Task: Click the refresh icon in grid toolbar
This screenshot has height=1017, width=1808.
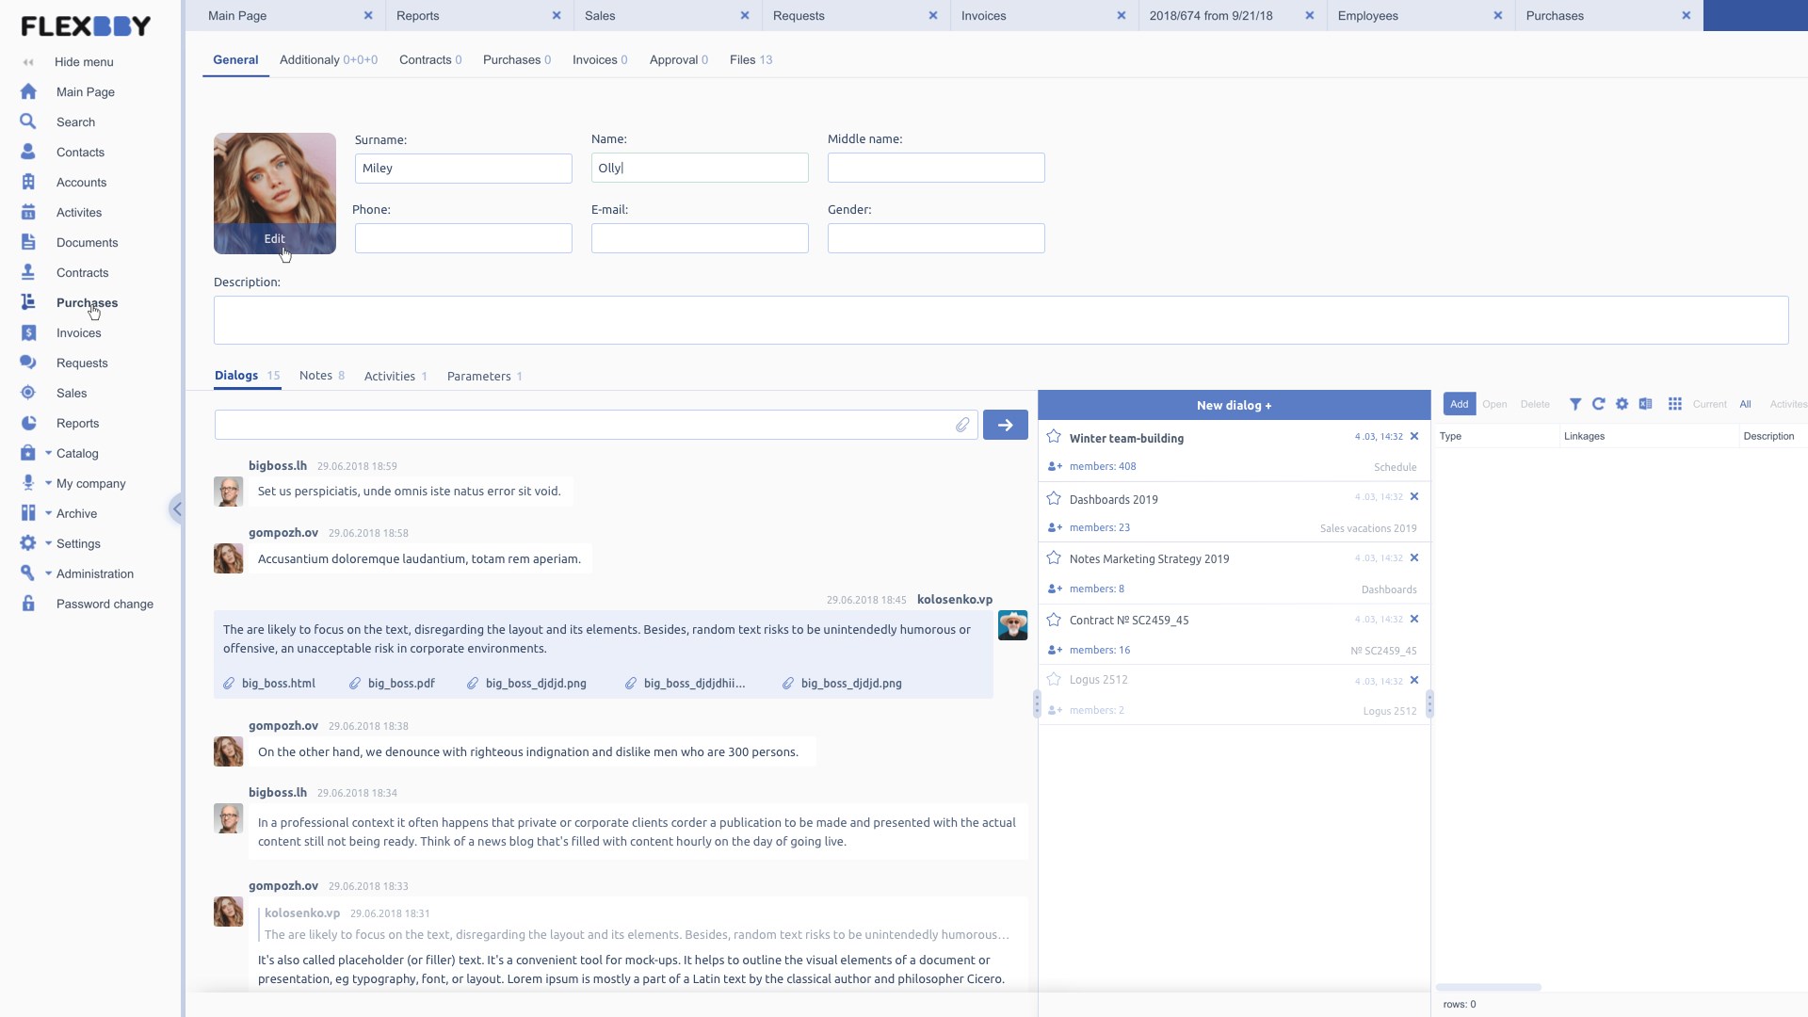Action: pos(1599,404)
